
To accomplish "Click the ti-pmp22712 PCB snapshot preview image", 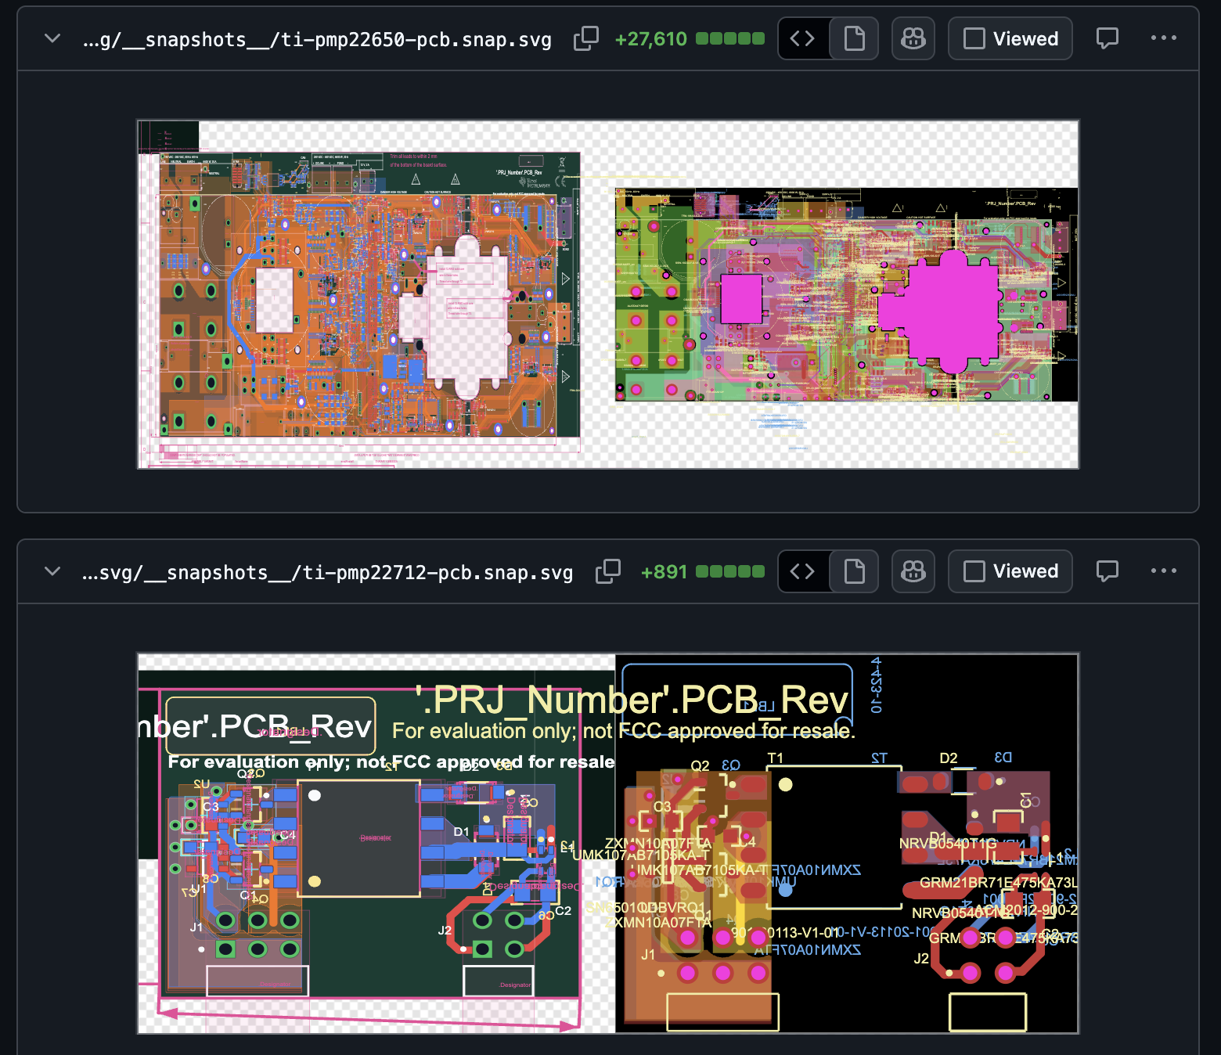I will tap(608, 844).
